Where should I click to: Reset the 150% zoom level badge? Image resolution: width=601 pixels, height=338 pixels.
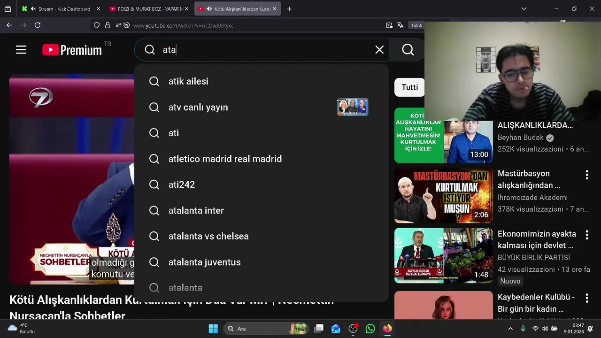(416, 25)
